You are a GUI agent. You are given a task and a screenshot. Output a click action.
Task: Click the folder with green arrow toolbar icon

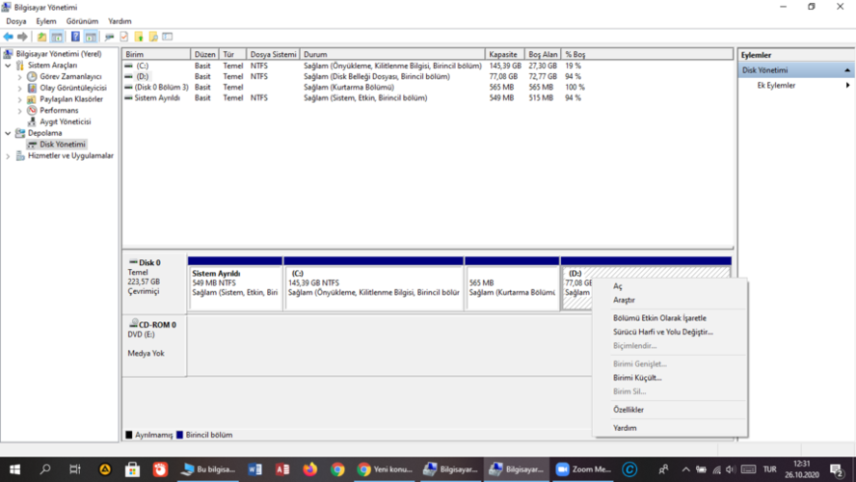(139, 37)
